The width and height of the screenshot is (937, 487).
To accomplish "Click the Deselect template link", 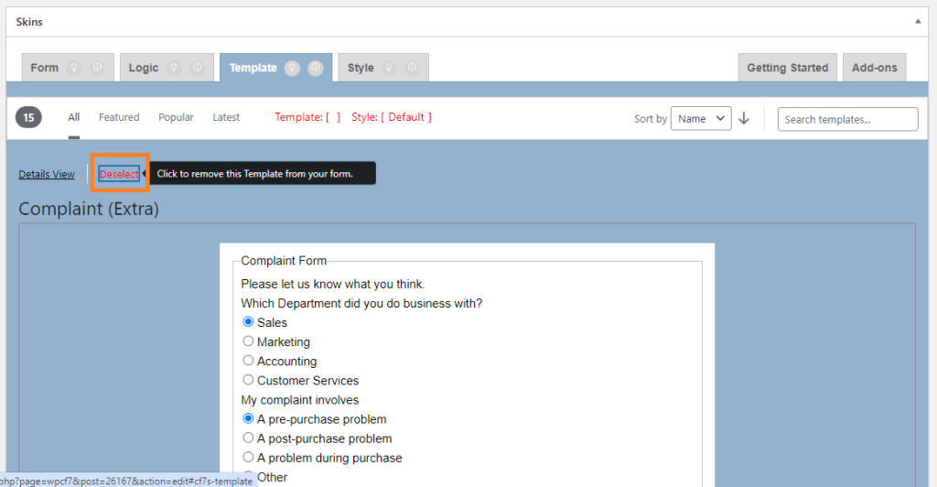I will coord(119,174).
